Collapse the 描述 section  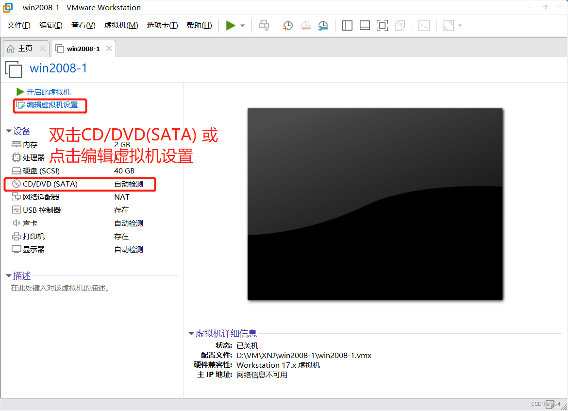(9, 276)
